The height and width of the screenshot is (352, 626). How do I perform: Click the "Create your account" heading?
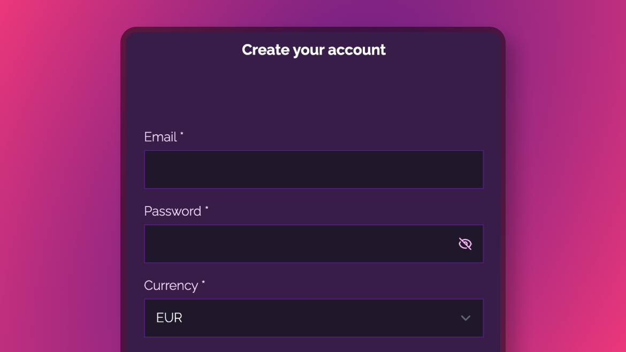point(314,50)
